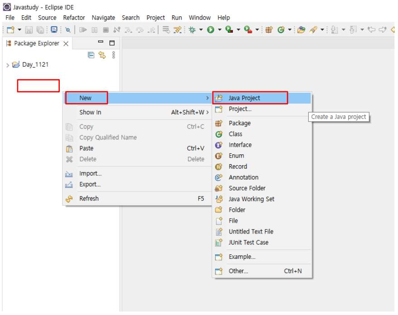Click the Previous Annotation toolbar icon
398x315 pixels.
(x=353, y=30)
